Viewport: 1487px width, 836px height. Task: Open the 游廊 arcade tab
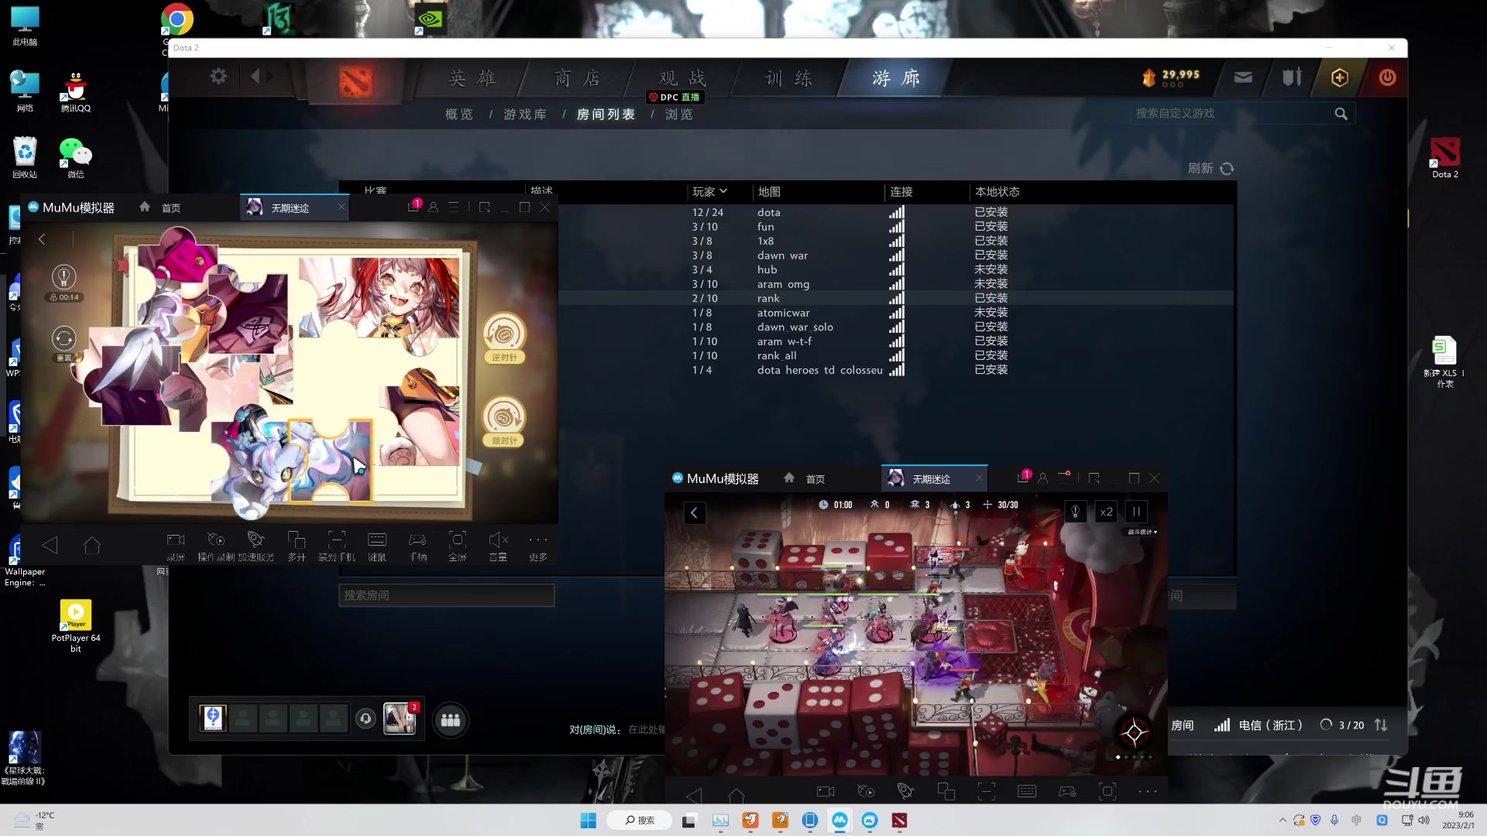tap(896, 78)
